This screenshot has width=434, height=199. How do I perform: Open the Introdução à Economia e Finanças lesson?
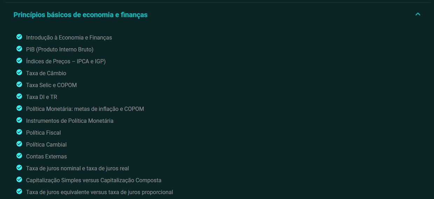[69, 37]
